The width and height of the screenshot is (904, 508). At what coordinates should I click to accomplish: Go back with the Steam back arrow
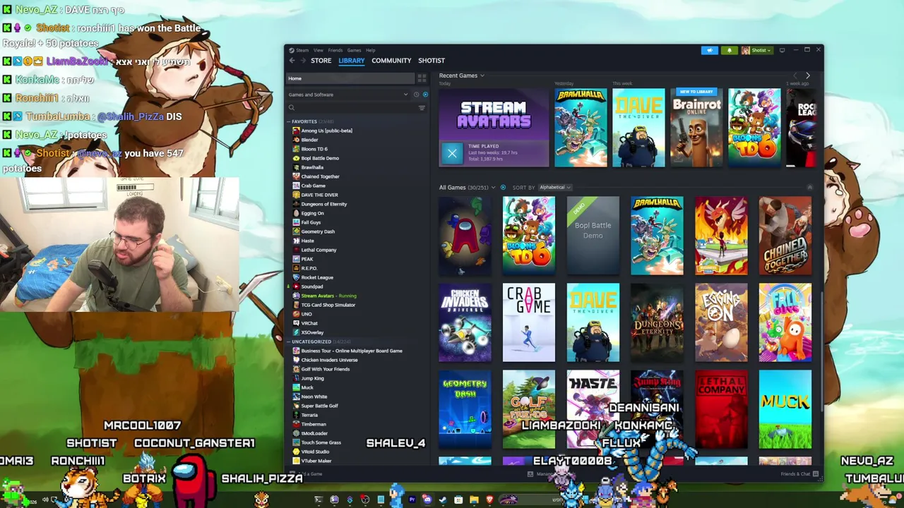tap(292, 61)
